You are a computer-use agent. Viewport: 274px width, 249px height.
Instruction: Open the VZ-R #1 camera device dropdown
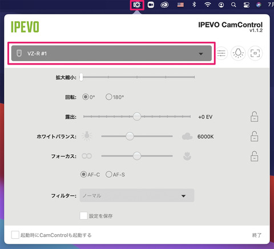pyautogui.click(x=111, y=53)
